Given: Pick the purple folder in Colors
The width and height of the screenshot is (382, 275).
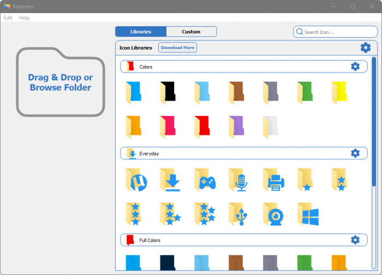Looking at the screenshot, I should point(236,127).
